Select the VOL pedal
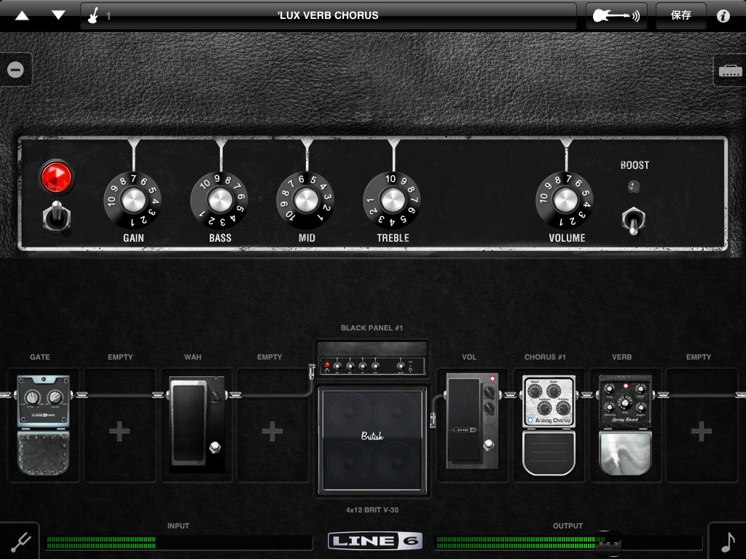The width and height of the screenshot is (746, 559). click(472, 421)
